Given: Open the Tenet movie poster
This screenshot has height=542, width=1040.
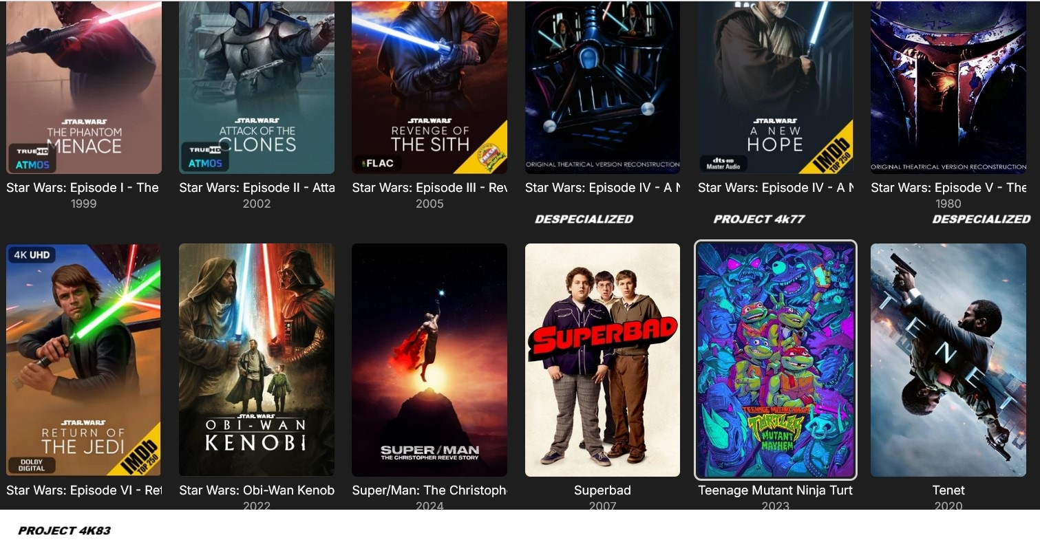Looking at the screenshot, I should coord(948,360).
